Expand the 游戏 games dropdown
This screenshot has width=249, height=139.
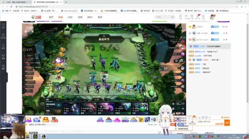tap(90, 17)
